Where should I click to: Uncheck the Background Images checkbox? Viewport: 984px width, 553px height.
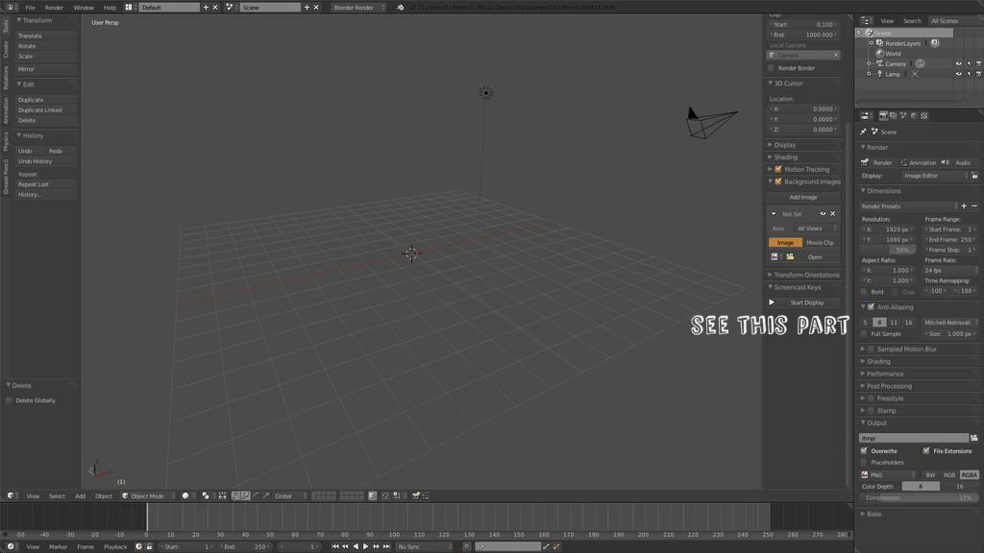tap(778, 181)
